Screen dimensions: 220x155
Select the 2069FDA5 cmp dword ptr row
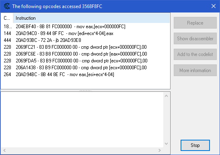pyautogui.click(x=85, y=61)
